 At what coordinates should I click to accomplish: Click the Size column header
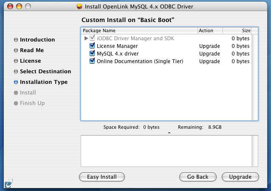[237, 30]
